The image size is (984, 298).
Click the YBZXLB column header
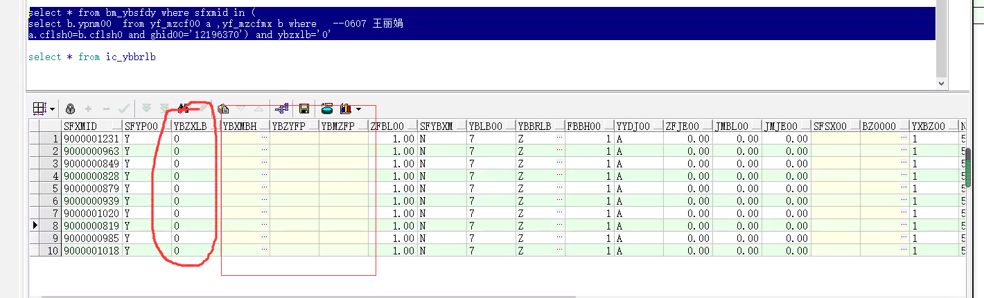tap(196, 126)
